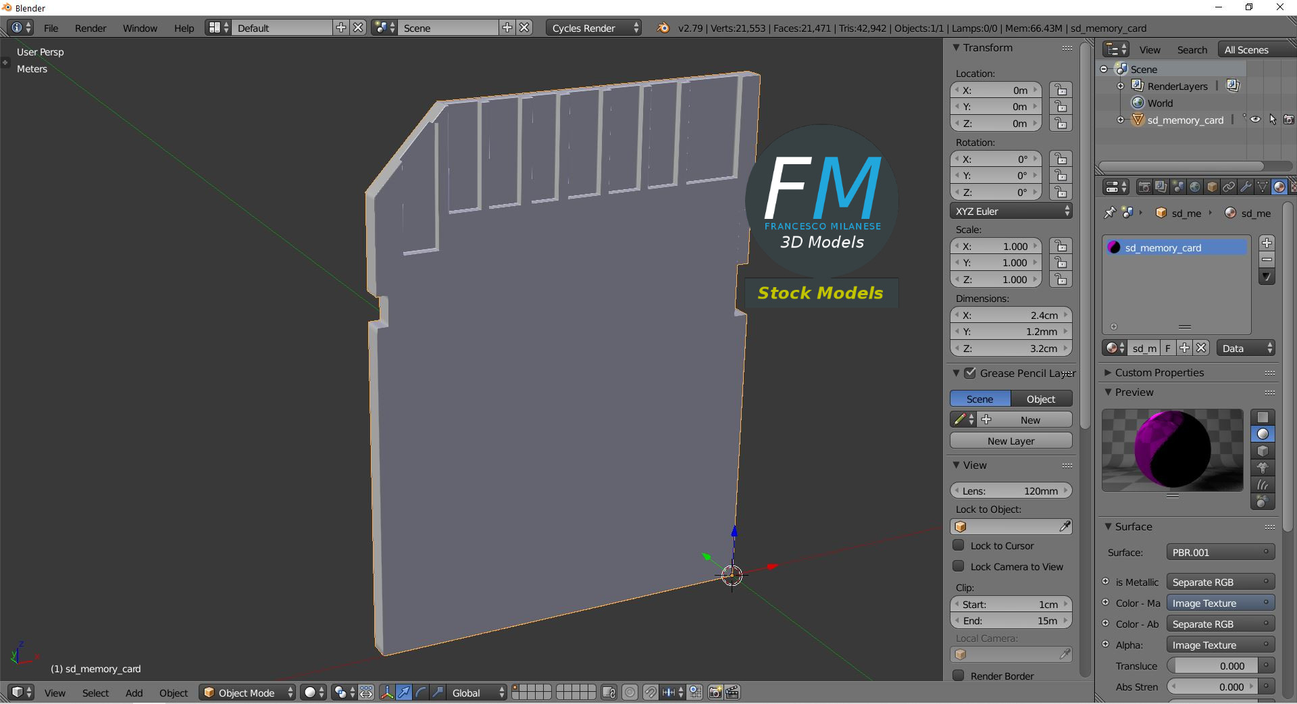Enable the translate manipulator arrow
1297x704 pixels.
click(x=404, y=693)
